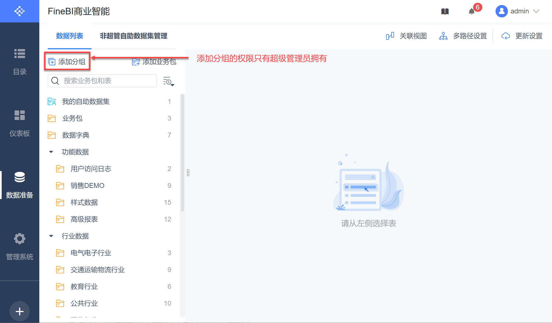Open 关联视图 view
Screen dimensions: 552x323
click(x=406, y=36)
